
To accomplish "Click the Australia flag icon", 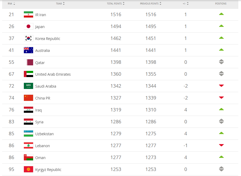I will pyautogui.click(x=28, y=50).
